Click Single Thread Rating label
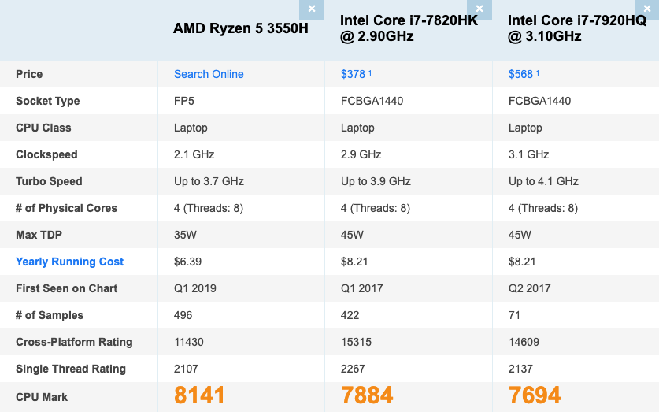Screen dimensions: 659x412 [x=71, y=369]
